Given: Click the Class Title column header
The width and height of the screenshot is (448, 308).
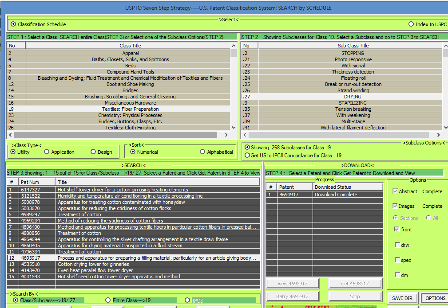Looking at the screenshot, I should (x=130, y=46).
